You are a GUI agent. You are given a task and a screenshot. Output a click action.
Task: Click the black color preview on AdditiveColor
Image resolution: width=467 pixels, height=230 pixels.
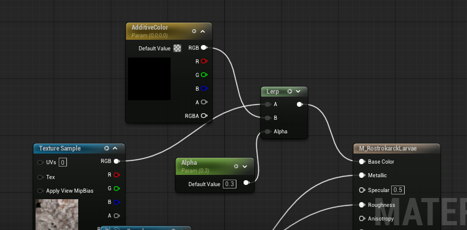[149, 79]
